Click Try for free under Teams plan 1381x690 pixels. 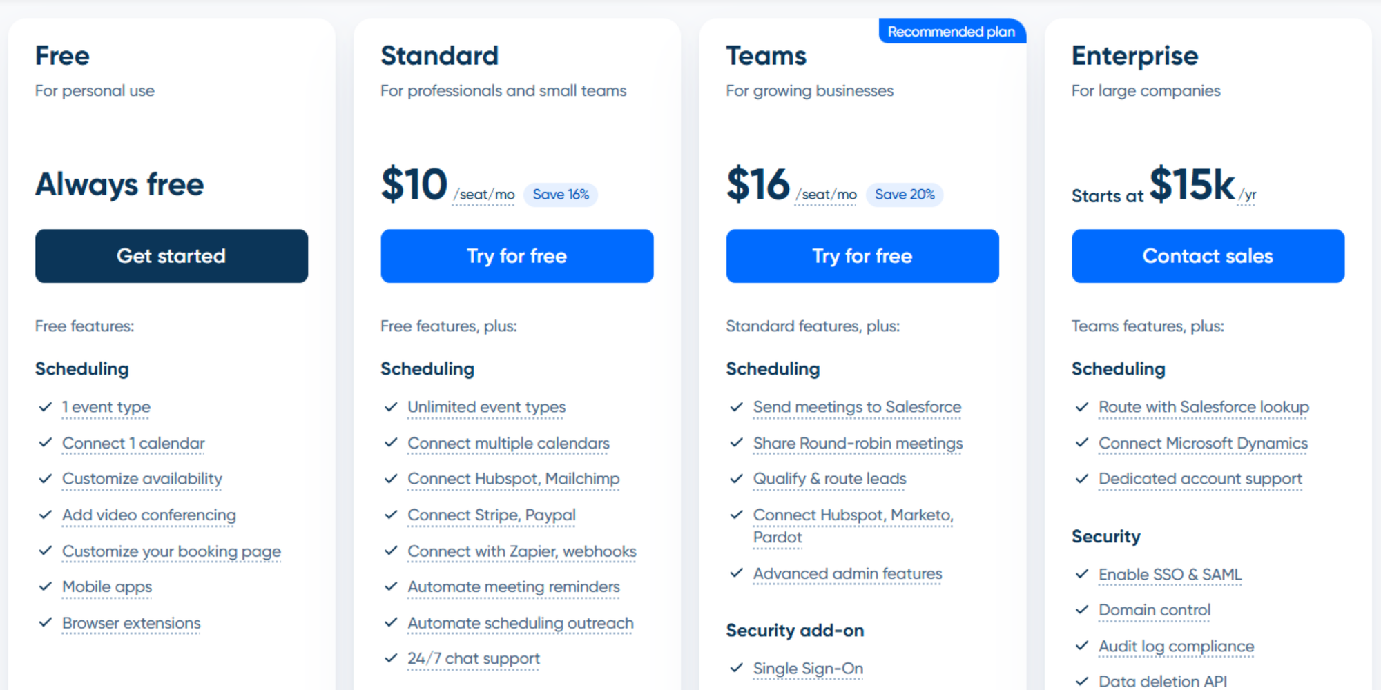tap(862, 256)
